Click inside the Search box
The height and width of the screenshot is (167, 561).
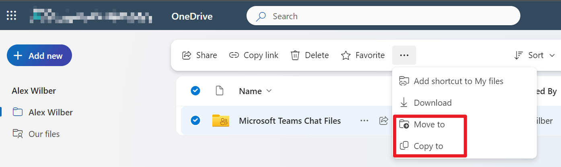click(383, 16)
